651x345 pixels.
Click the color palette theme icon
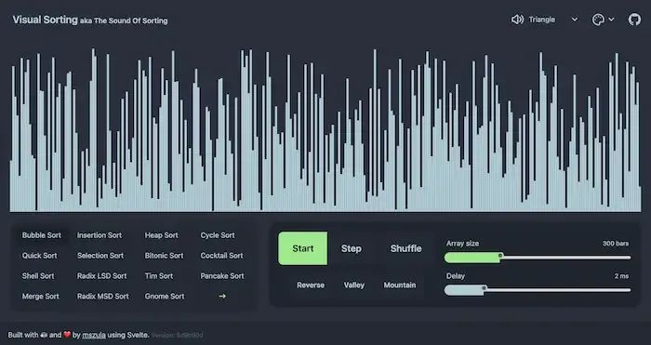[598, 20]
